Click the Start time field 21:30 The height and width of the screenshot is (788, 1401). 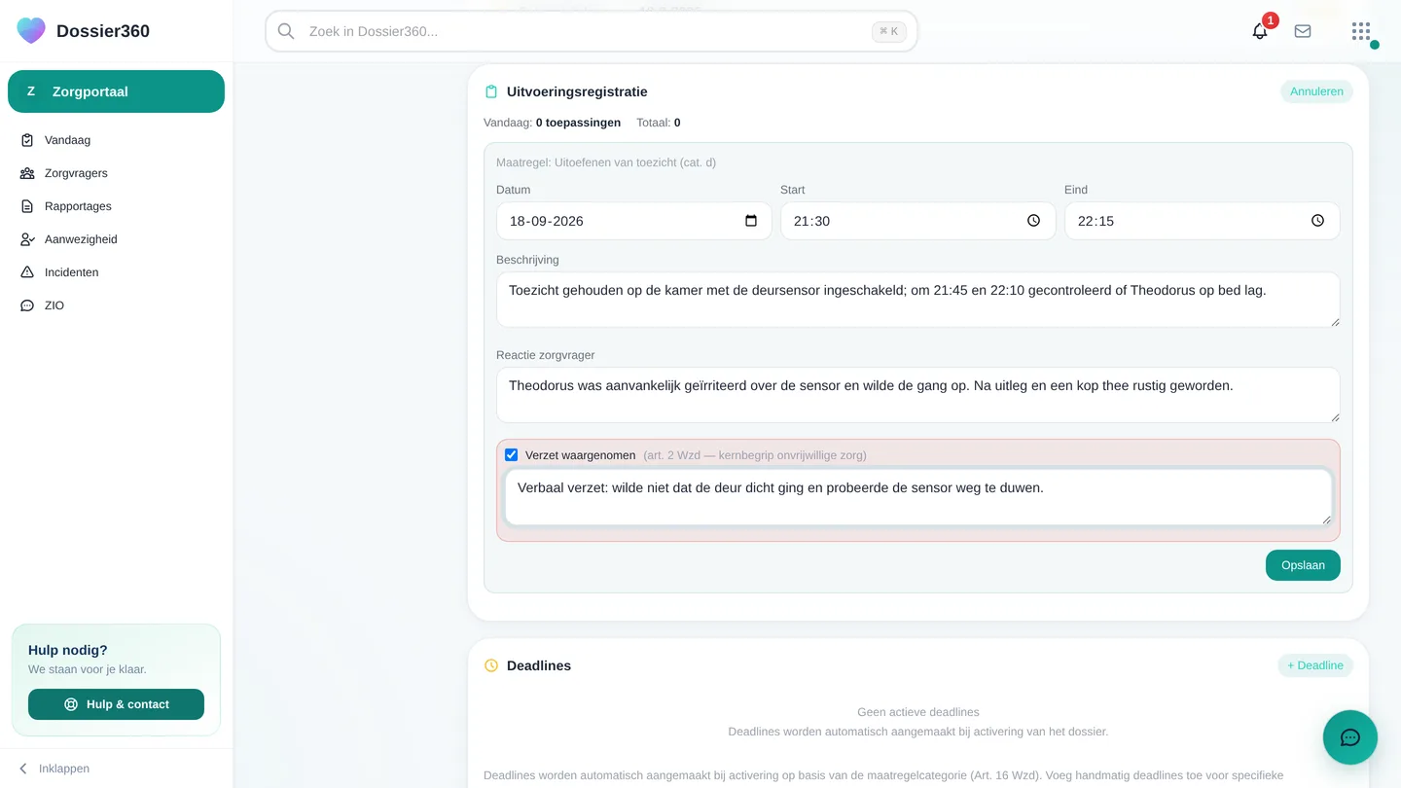[x=917, y=221]
